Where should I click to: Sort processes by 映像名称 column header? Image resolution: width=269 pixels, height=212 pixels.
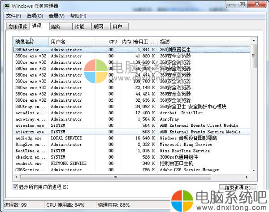pyautogui.click(x=25, y=41)
